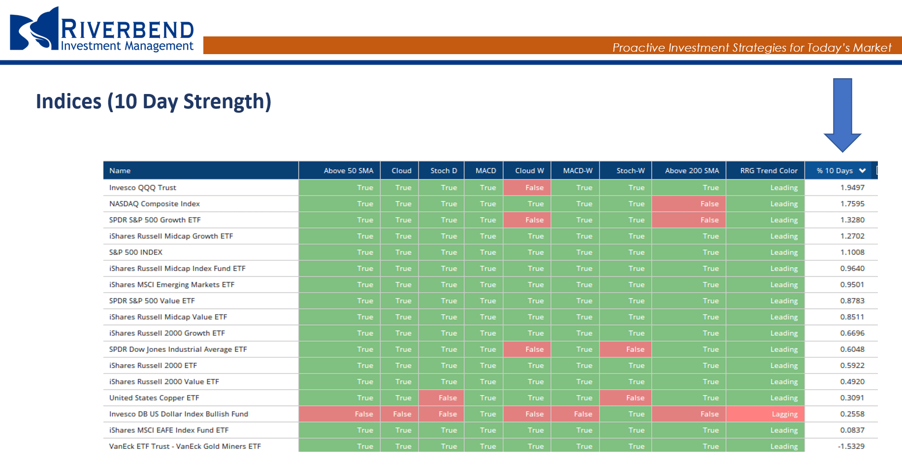Screen dimensions: 902x468
Task: Click the -1.5329 value for Gold Miners
Action: click(x=851, y=446)
